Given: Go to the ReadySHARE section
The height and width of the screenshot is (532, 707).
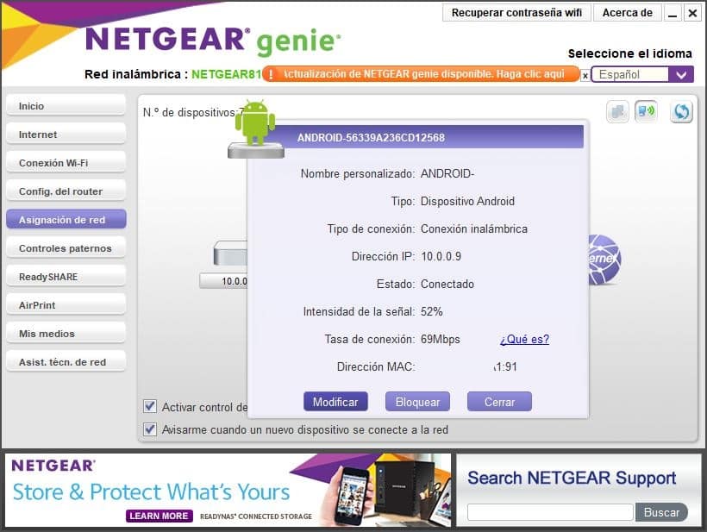Looking at the screenshot, I should [66, 277].
